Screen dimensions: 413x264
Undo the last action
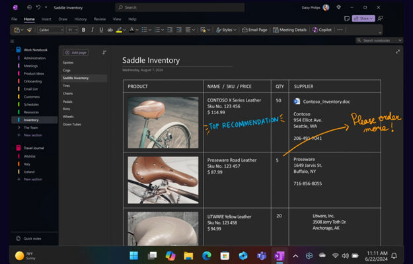point(38,8)
